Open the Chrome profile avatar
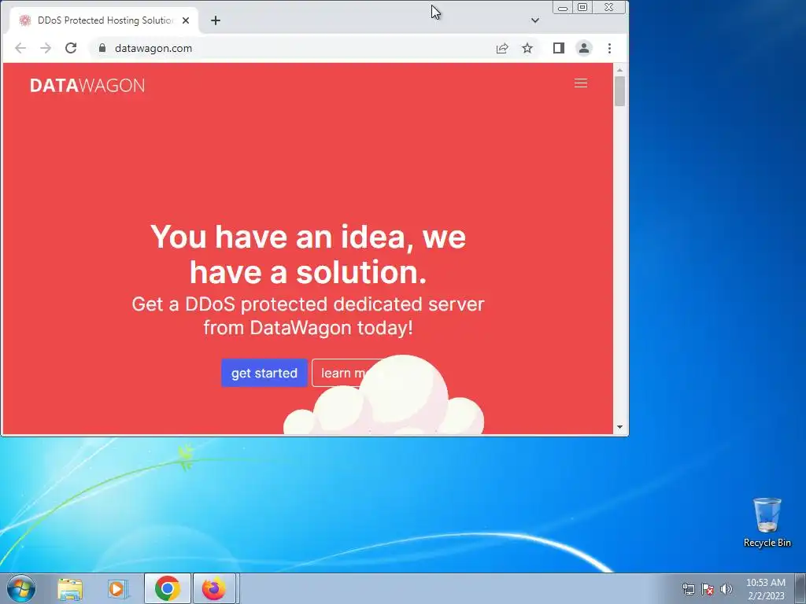806x604 pixels. [584, 48]
